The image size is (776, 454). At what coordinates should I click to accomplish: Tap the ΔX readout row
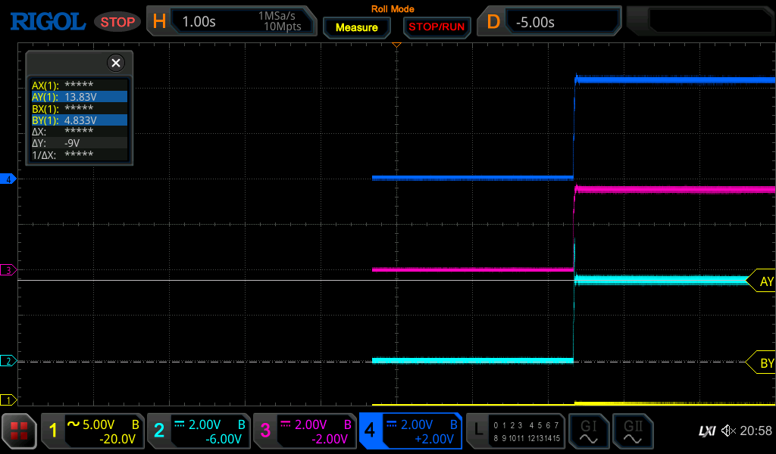pyautogui.click(x=79, y=132)
